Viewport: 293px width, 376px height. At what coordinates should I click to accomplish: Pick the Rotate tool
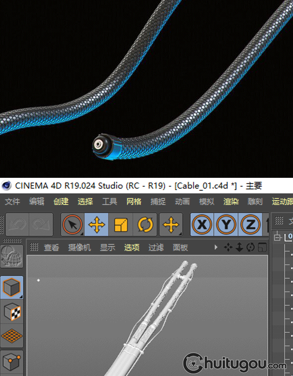coord(145,225)
